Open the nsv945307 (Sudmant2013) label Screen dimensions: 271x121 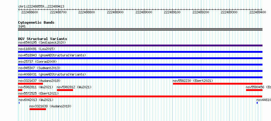pyautogui.click(x=39, y=68)
